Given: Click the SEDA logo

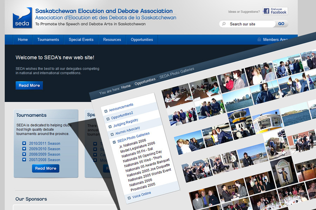Looking at the screenshot, I should click(x=22, y=18).
